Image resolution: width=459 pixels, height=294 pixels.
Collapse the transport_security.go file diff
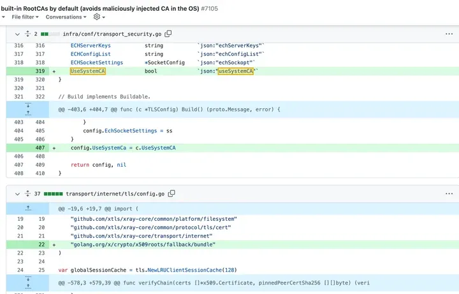(x=17, y=34)
